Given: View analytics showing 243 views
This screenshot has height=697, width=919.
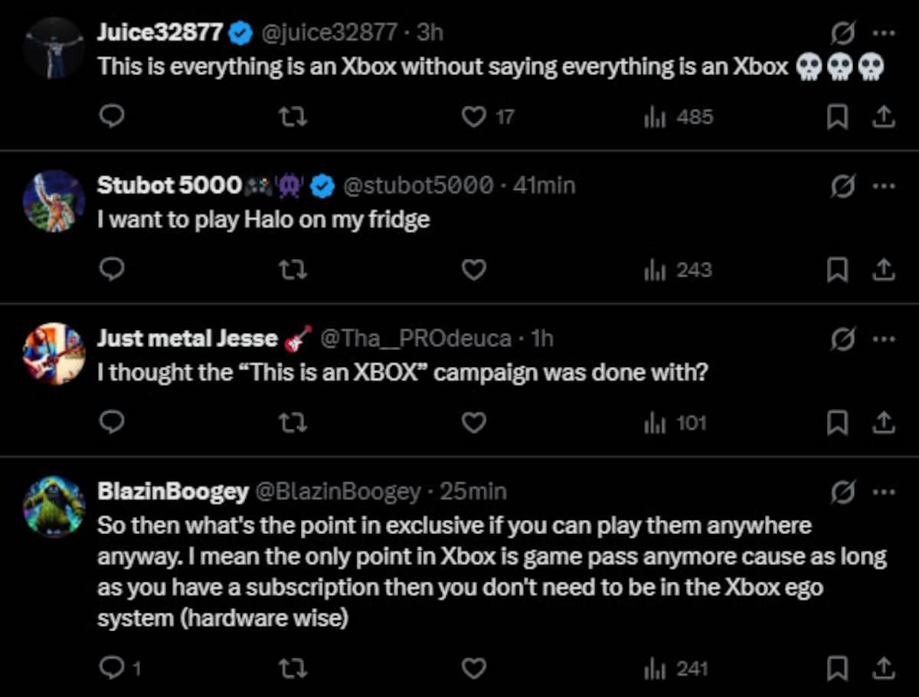Looking at the screenshot, I should click(x=679, y=270).
